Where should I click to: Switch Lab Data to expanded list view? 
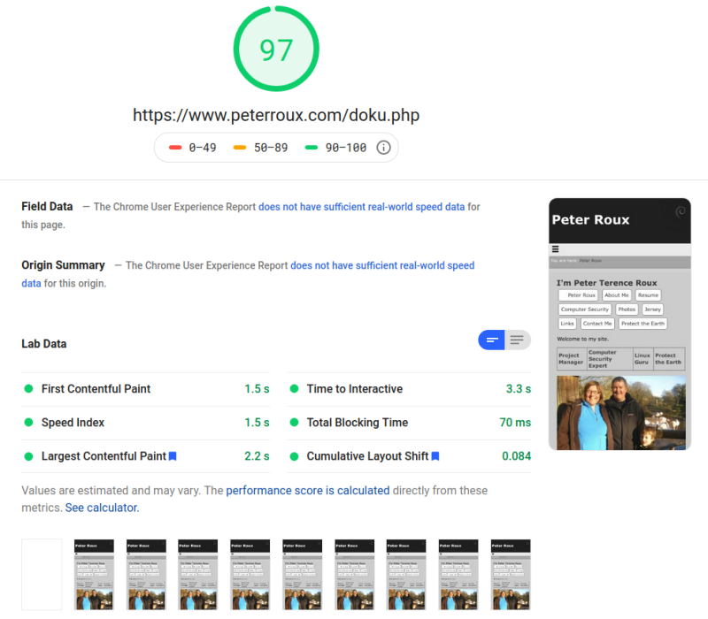point(518,340)
